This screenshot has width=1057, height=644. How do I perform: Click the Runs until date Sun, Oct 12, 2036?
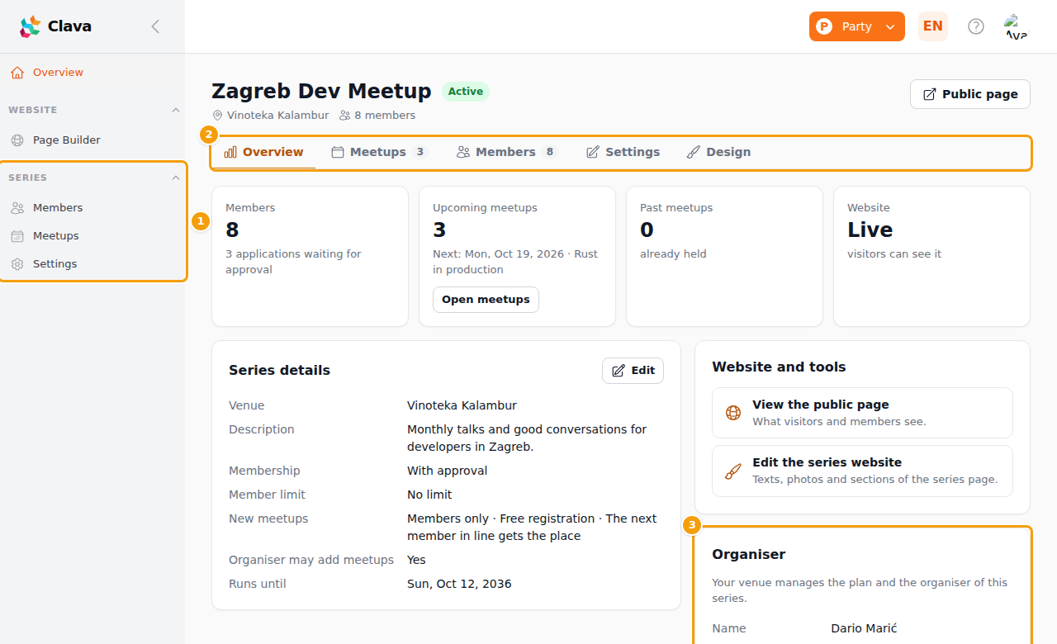tap(459, 584)
